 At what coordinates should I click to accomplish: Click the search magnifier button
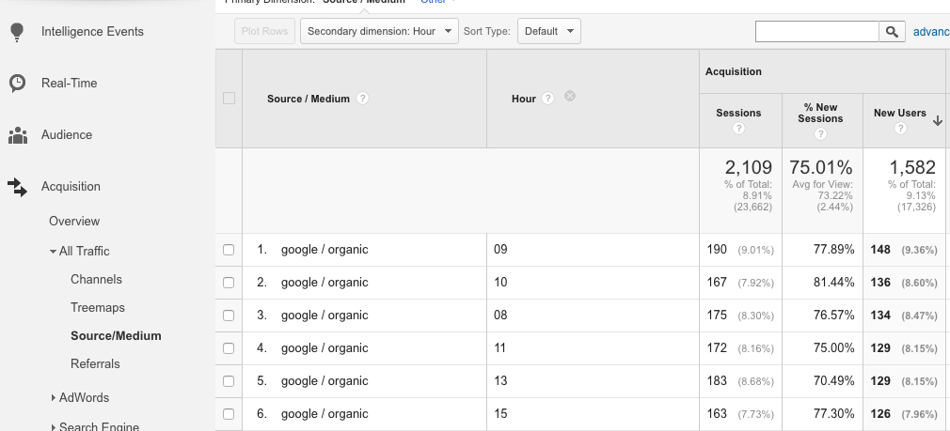tap(893, 32)
